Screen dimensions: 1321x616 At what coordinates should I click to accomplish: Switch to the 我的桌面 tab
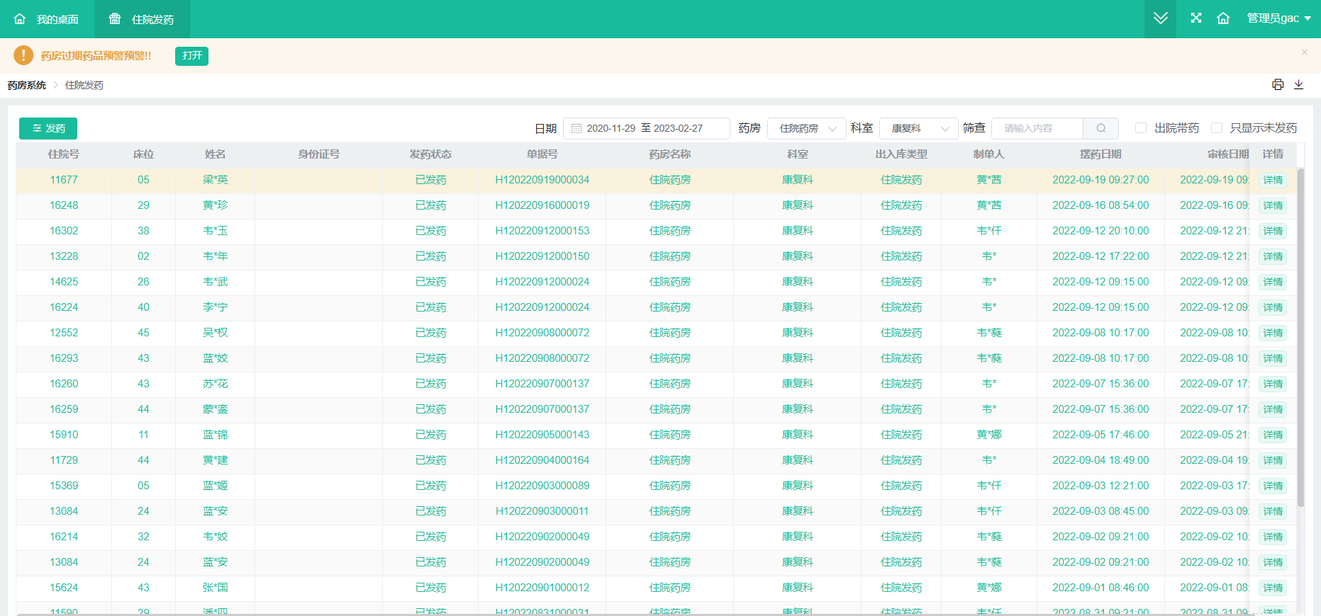click(47, 19)
